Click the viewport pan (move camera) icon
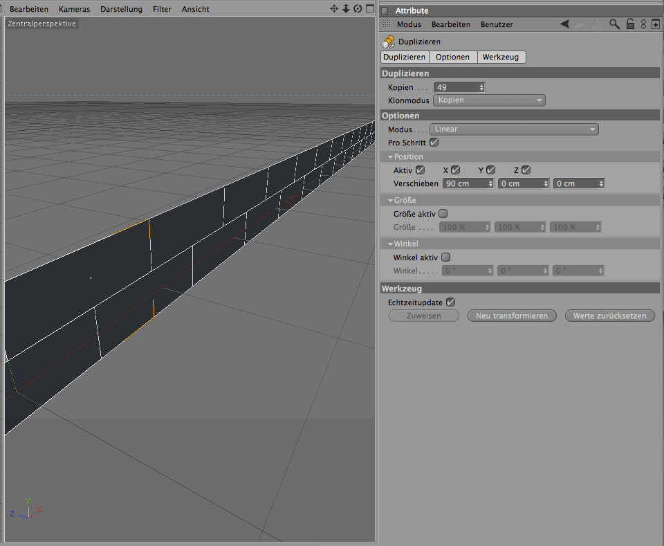 [334, 9]
